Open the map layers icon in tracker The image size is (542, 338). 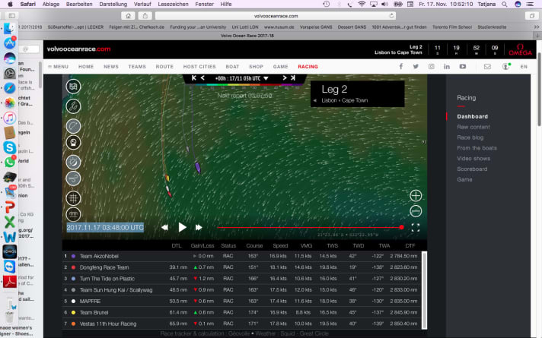point(73,87)
